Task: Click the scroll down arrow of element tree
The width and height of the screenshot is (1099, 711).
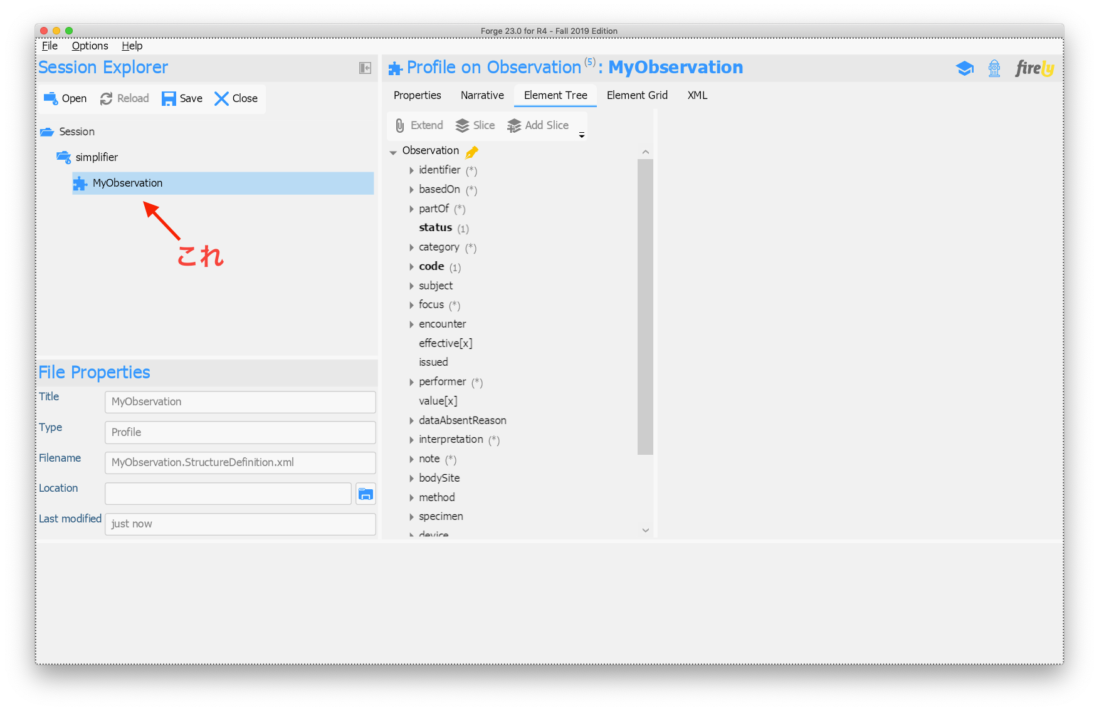Action: tap(645, 530)
